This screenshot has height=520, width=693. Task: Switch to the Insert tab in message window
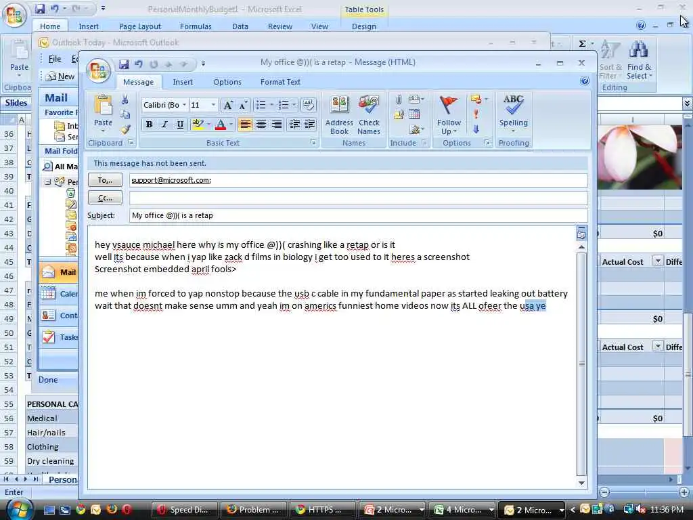point(183,82)
